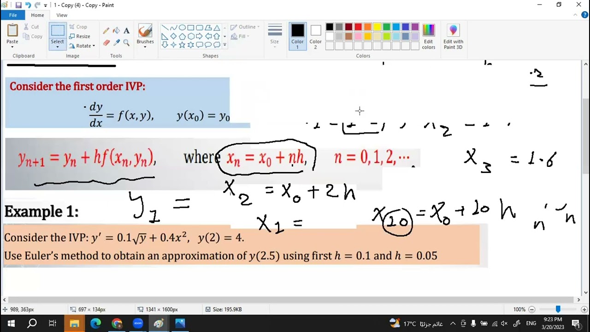Select the Magnifier tool

[x=126, y=42]
